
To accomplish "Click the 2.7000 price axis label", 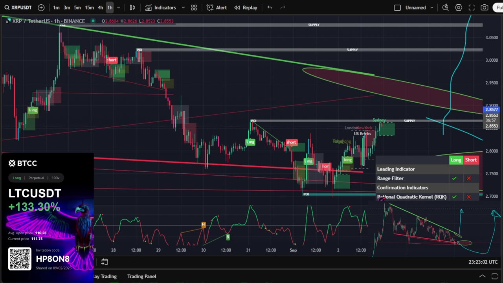I will 492,196.
